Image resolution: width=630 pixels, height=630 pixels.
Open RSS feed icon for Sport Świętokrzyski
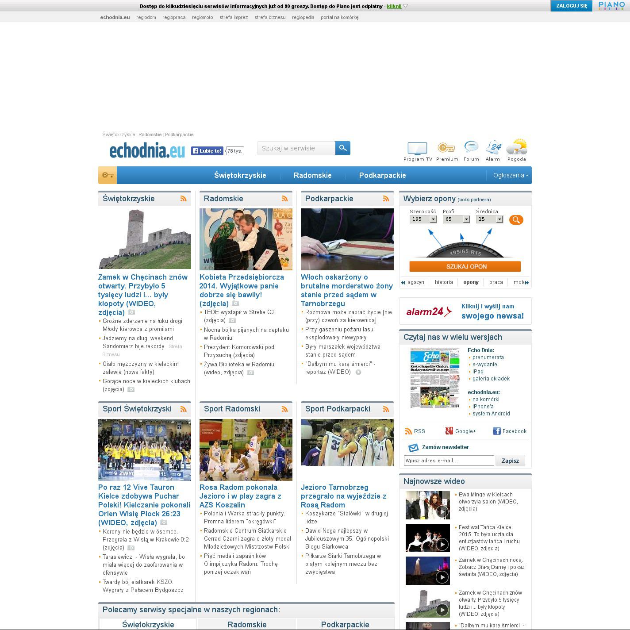click(x=183, y=409)
